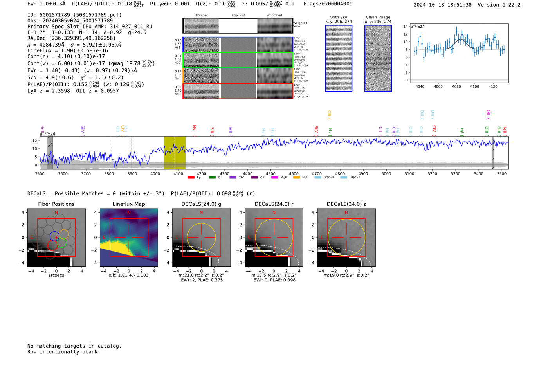The width and height of the screenshot is (548, 373).
Task: Click the Clean Image cutout
Action: click(378, 58)
